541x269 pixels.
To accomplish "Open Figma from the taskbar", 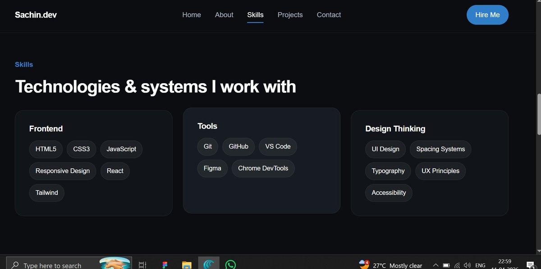I will pos(165,265).
